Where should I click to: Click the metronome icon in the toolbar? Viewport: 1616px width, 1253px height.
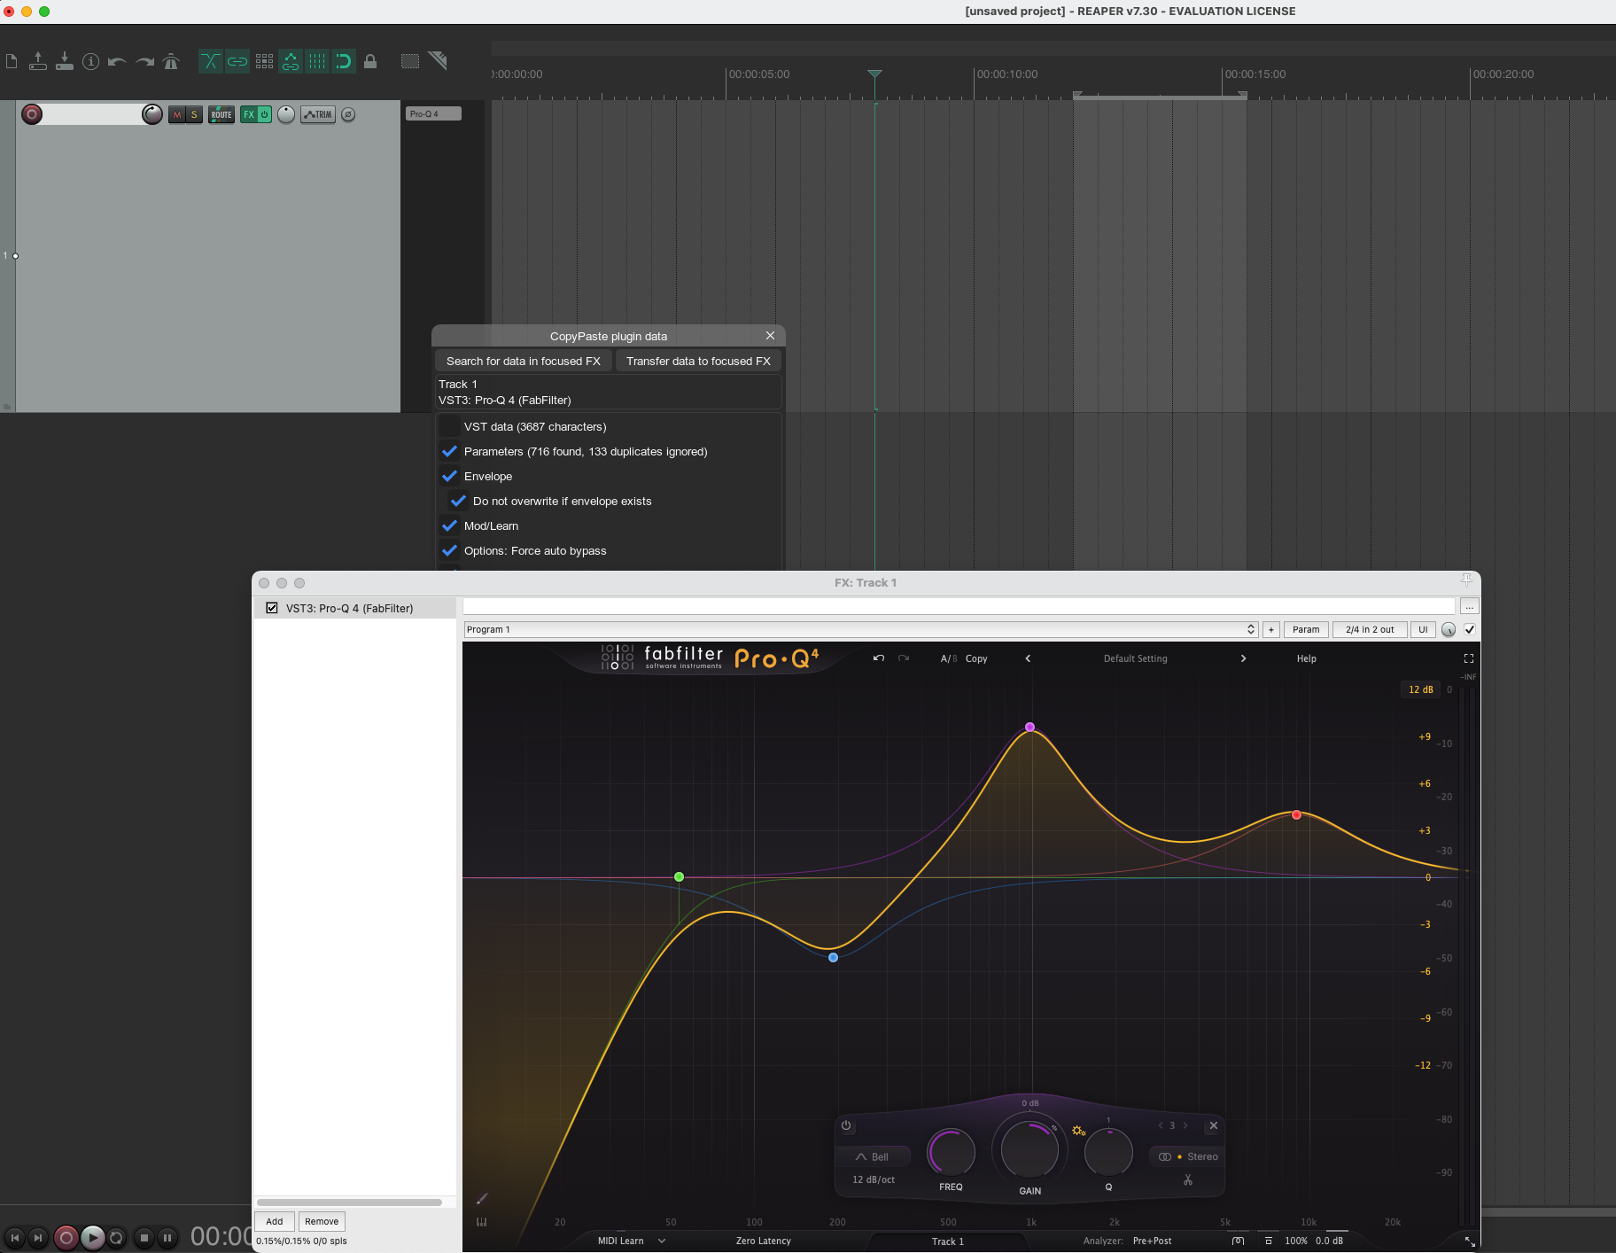click(x=171, y=61)
